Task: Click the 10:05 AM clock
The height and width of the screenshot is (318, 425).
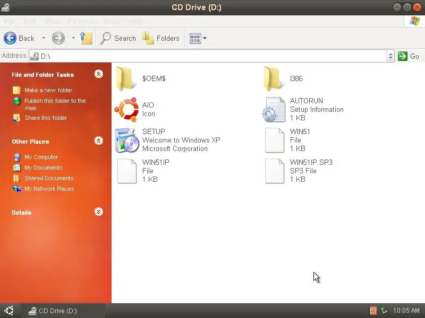Action: pos(406,311)
